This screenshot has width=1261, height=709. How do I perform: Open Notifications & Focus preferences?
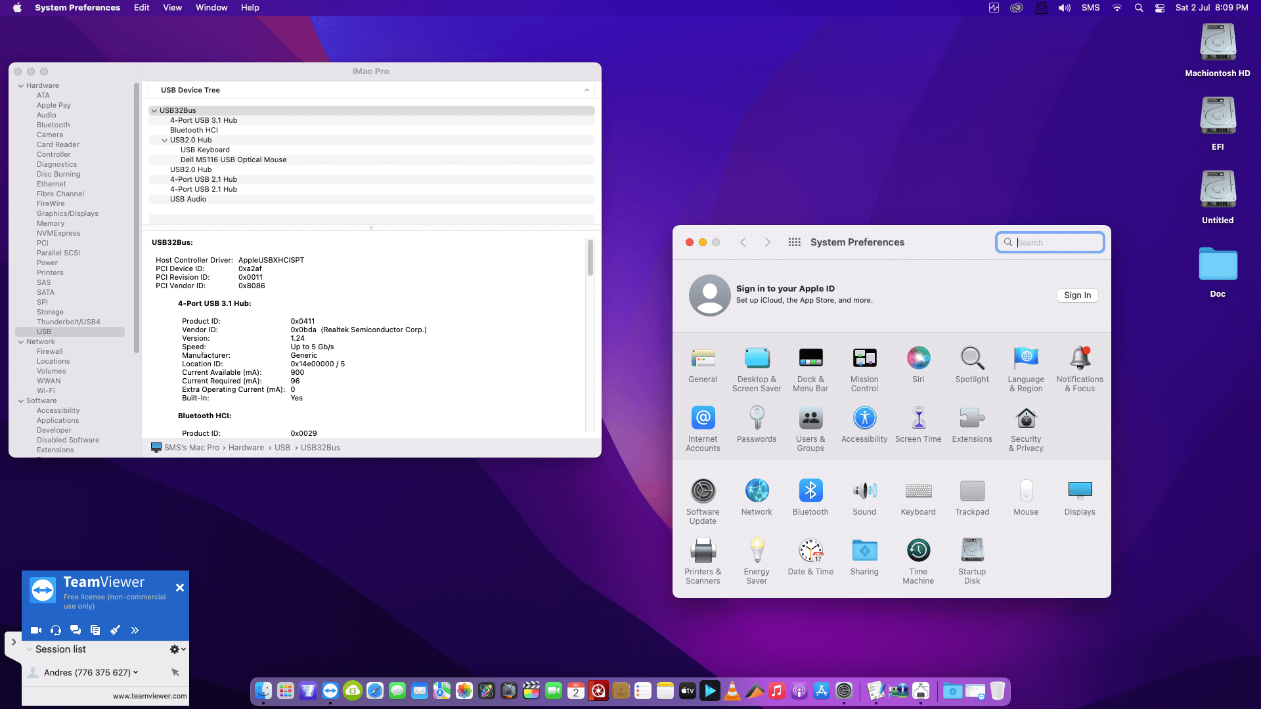[1080, 358]
